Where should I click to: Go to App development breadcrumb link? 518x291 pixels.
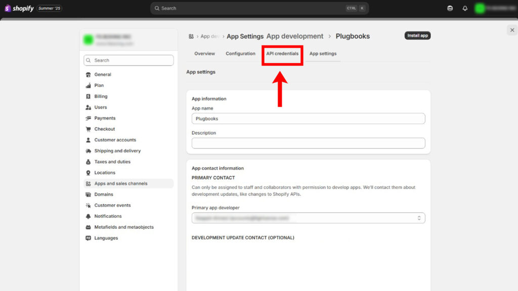tap(295, 36)
